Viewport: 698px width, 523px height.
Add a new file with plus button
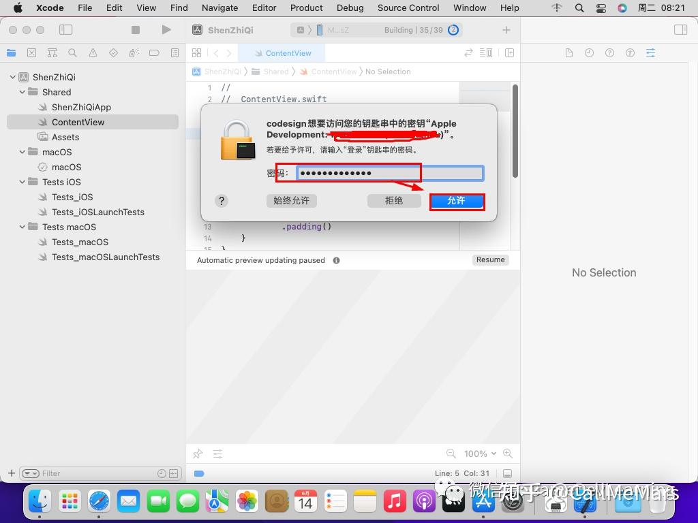pos(12,473)
